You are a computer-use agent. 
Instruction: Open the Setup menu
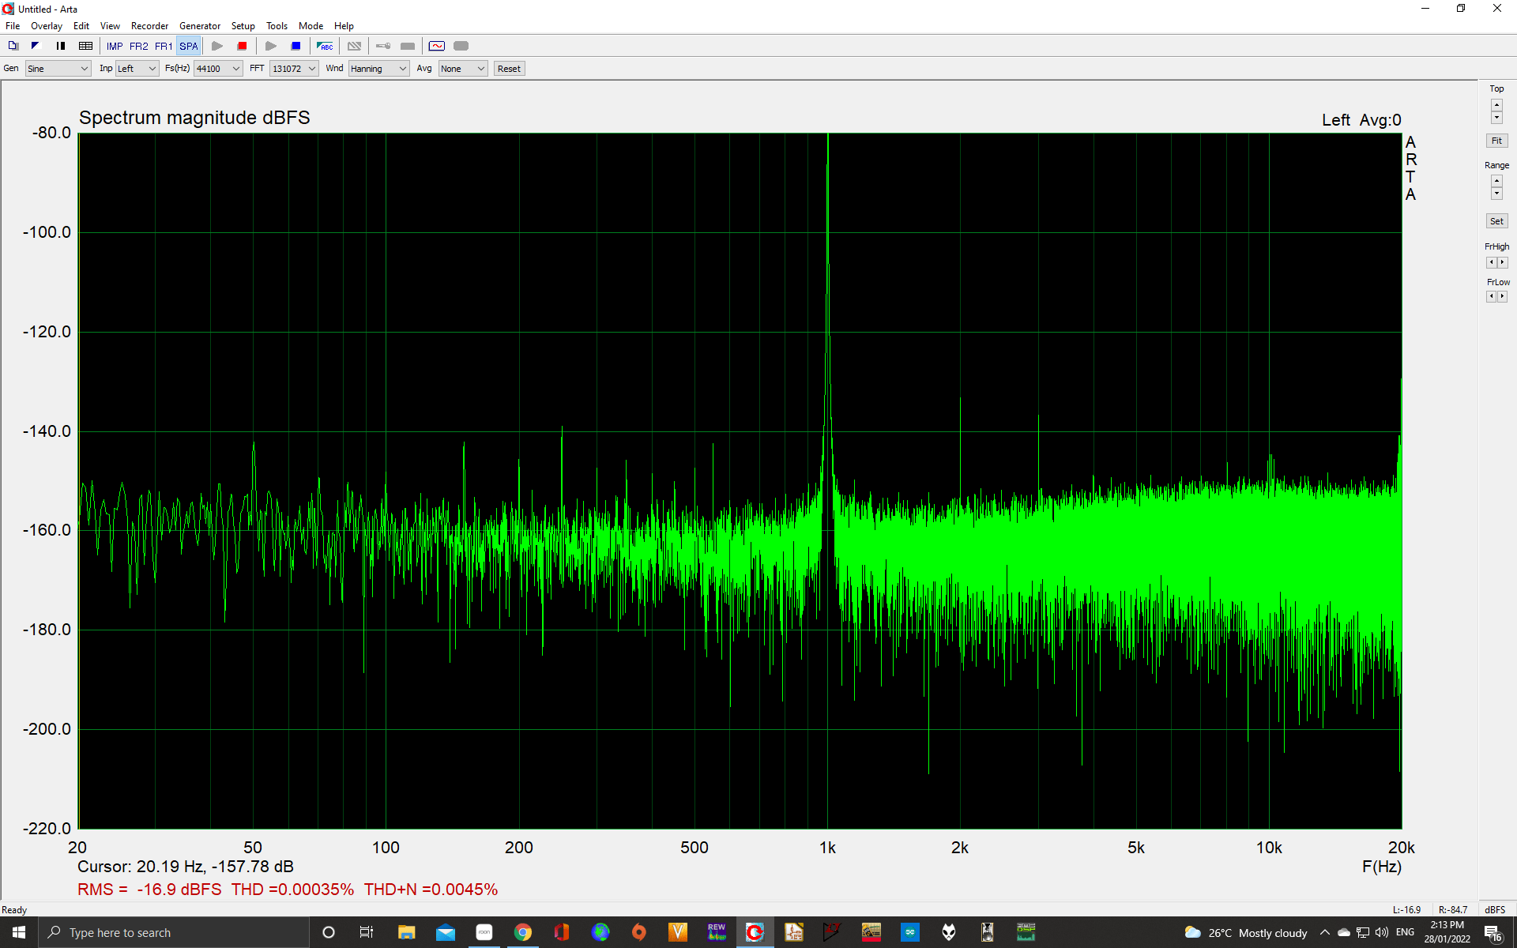point(243,26)
